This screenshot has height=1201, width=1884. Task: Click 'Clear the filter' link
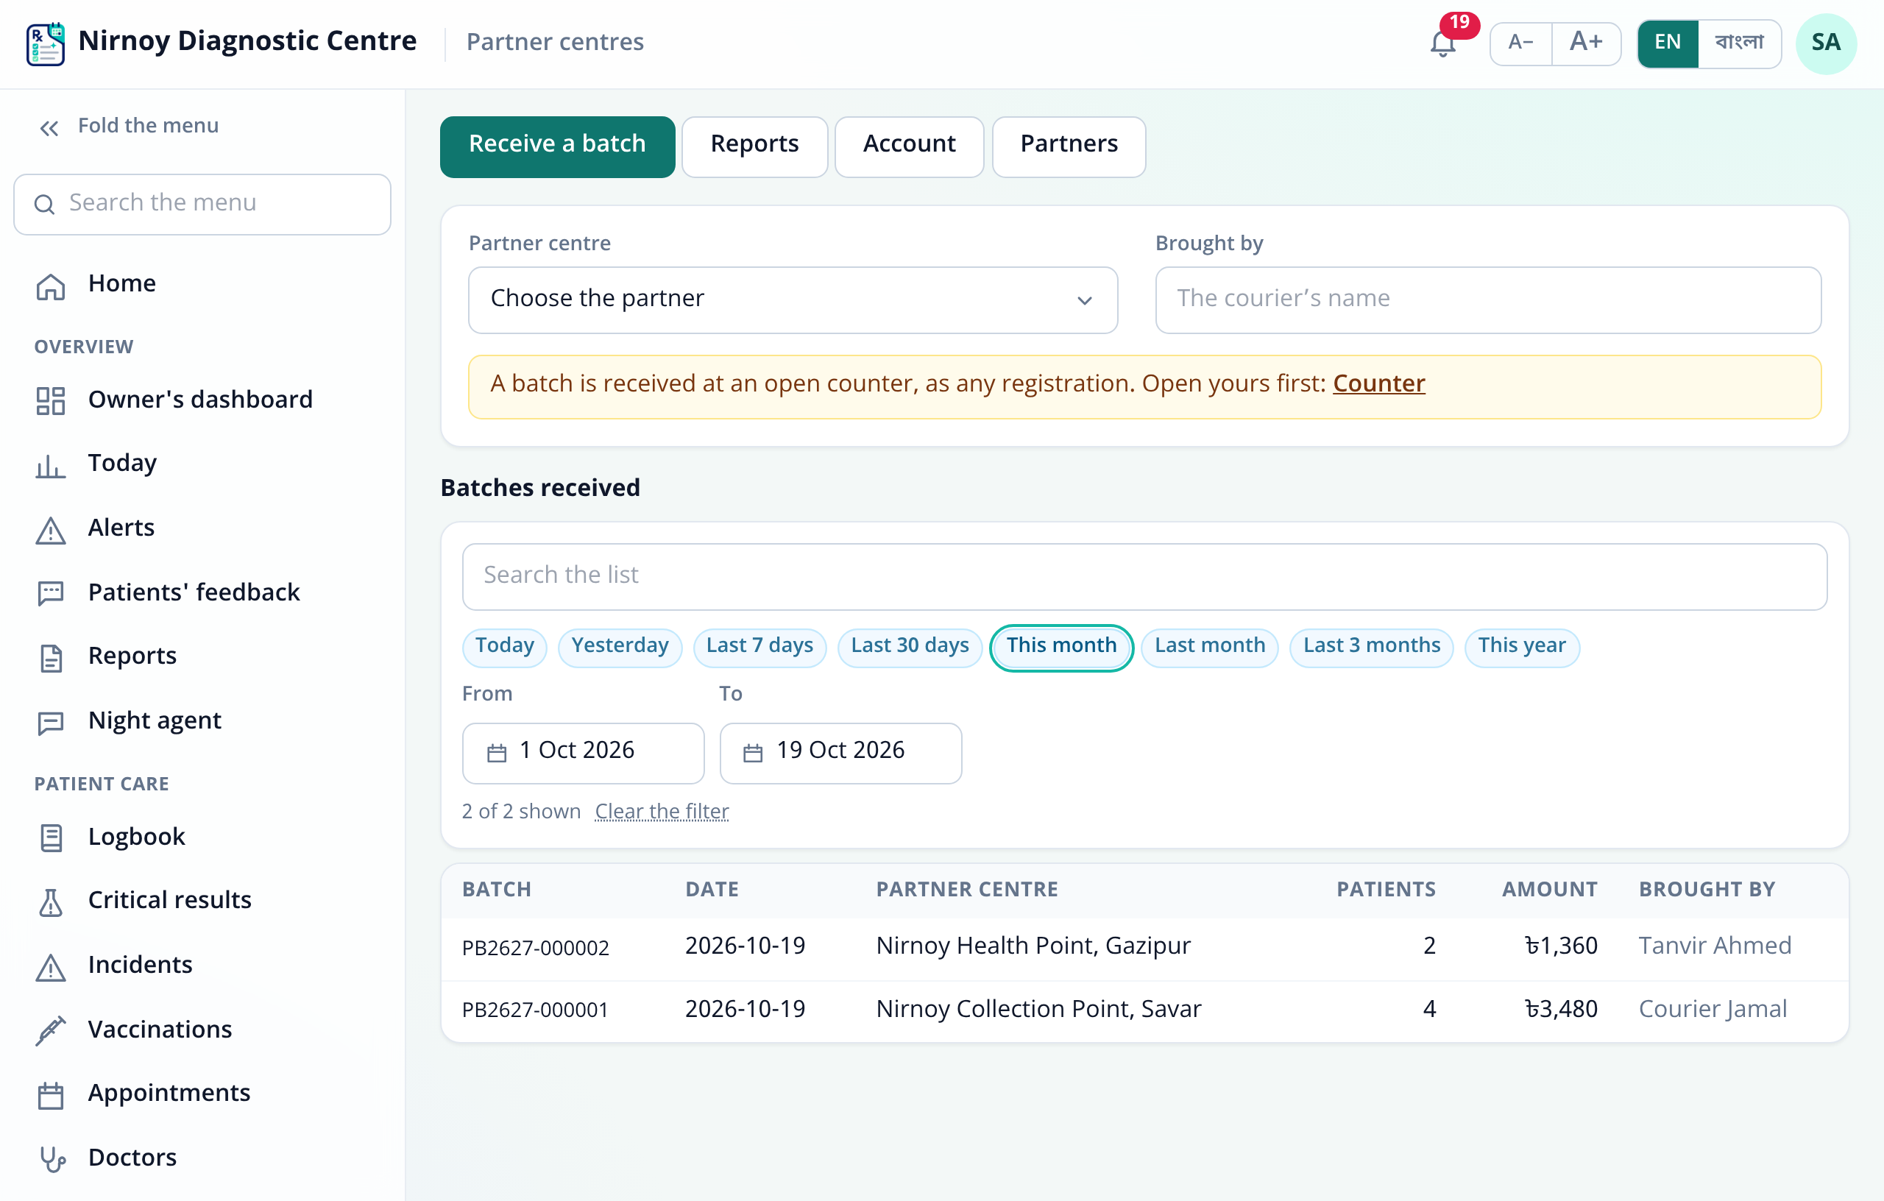click(x=662, y=812)
